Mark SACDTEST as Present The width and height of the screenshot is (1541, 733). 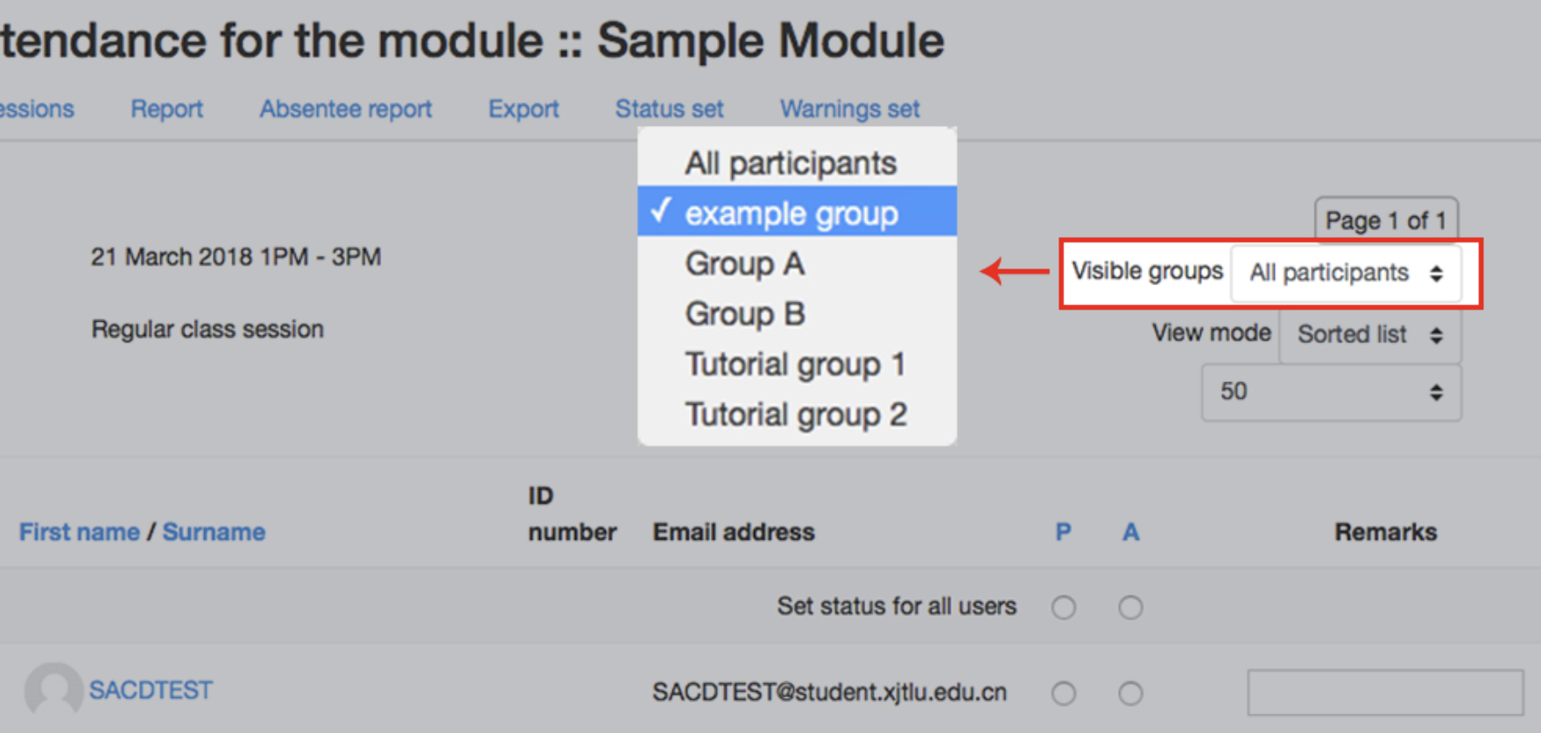click(1064, 694)
